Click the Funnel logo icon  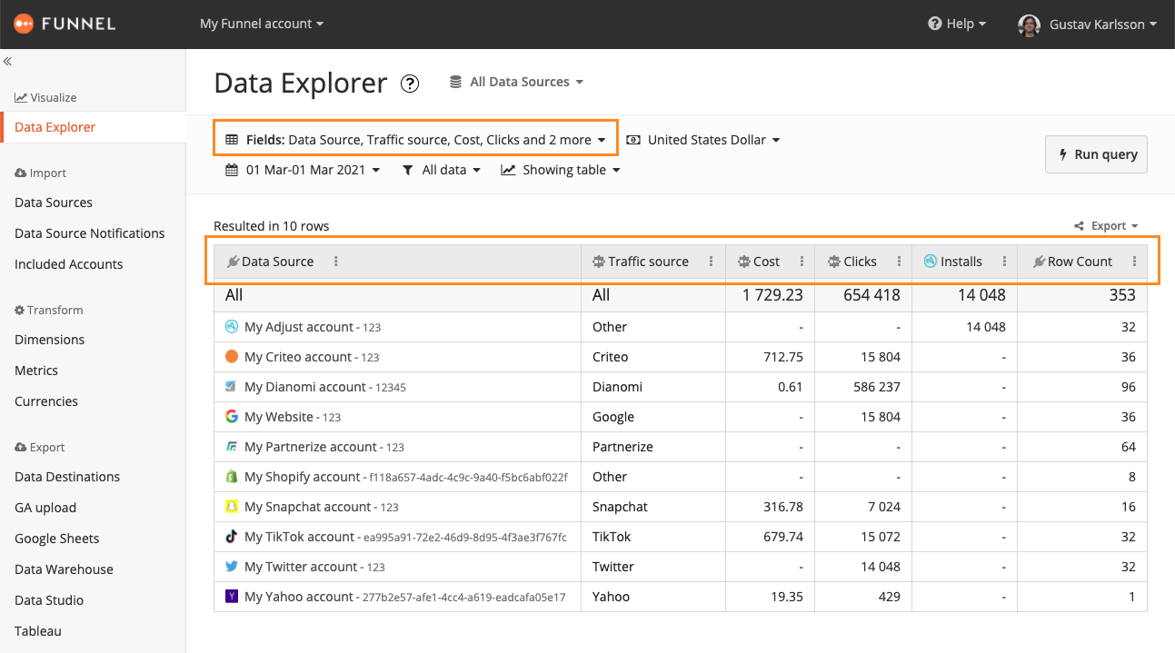tap(24, 24)
